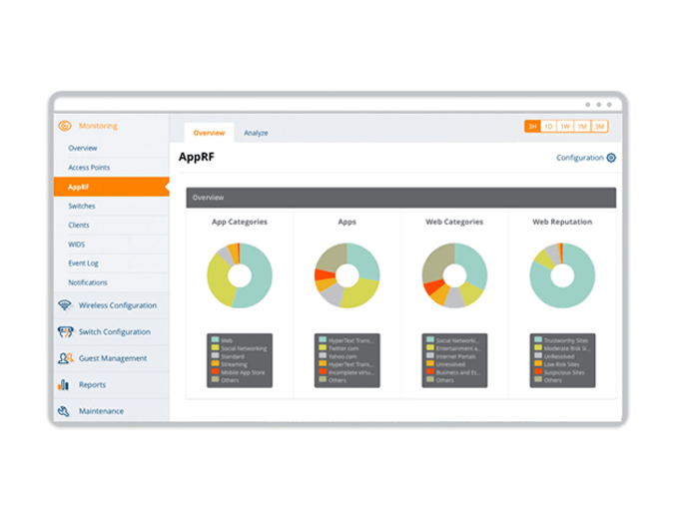
Task: Open WIDS in the sidebar
Action: pos(76,245)
